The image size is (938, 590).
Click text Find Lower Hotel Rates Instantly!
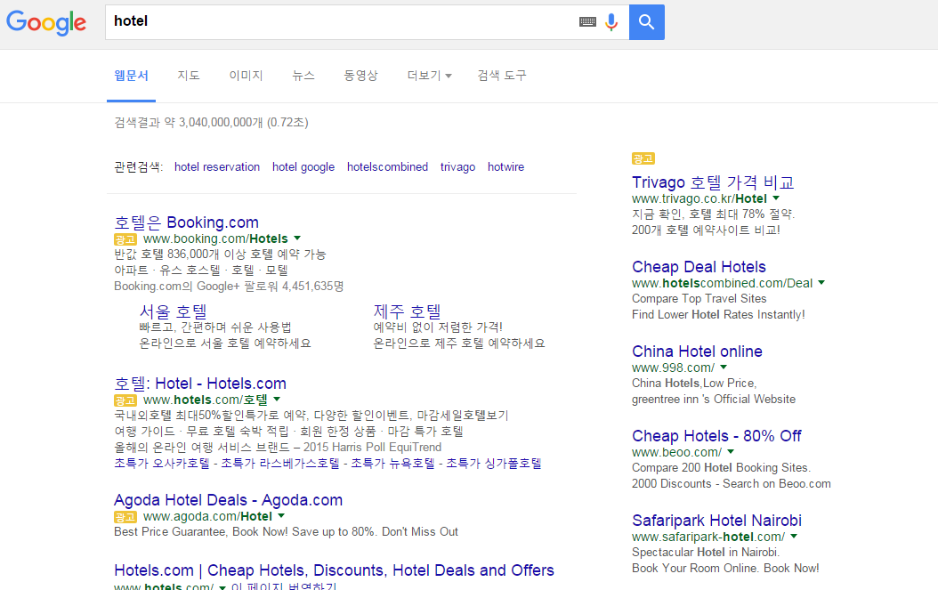718,315
